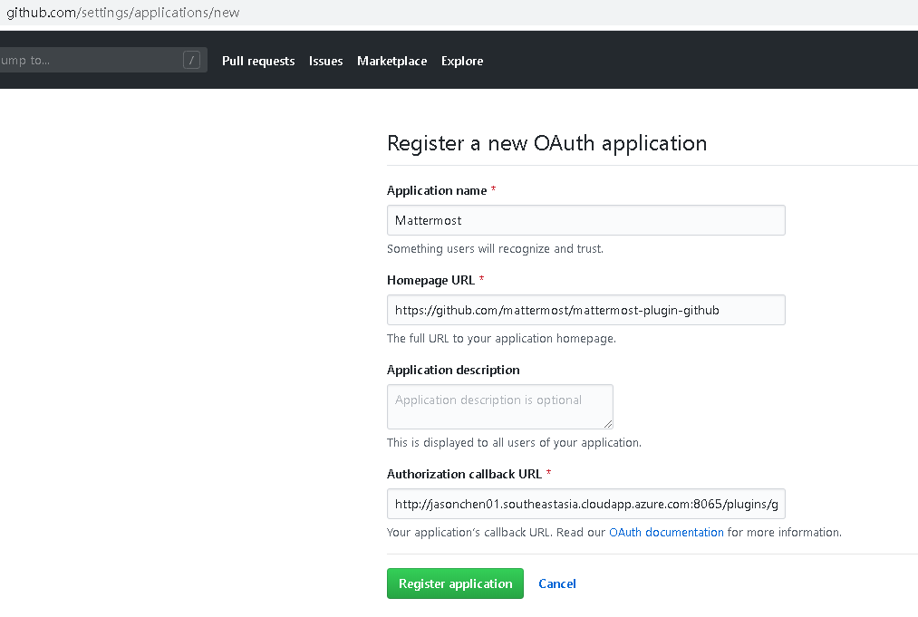The image size is (918, 617).
Task: Click the slash shortcut icon in search
Action: (x=191, y=61)
